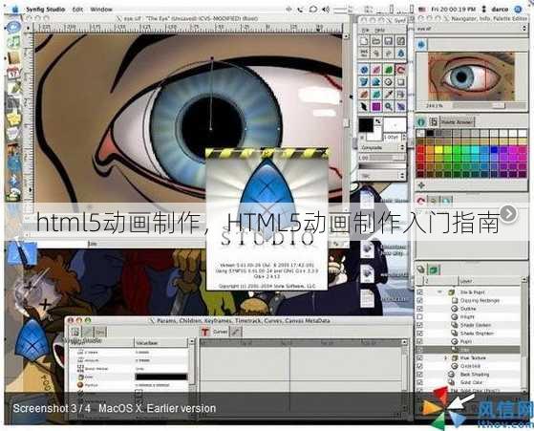Click the blue droplet icon in toolbox second row
This screenshot has width=534, height=431.
400,54
